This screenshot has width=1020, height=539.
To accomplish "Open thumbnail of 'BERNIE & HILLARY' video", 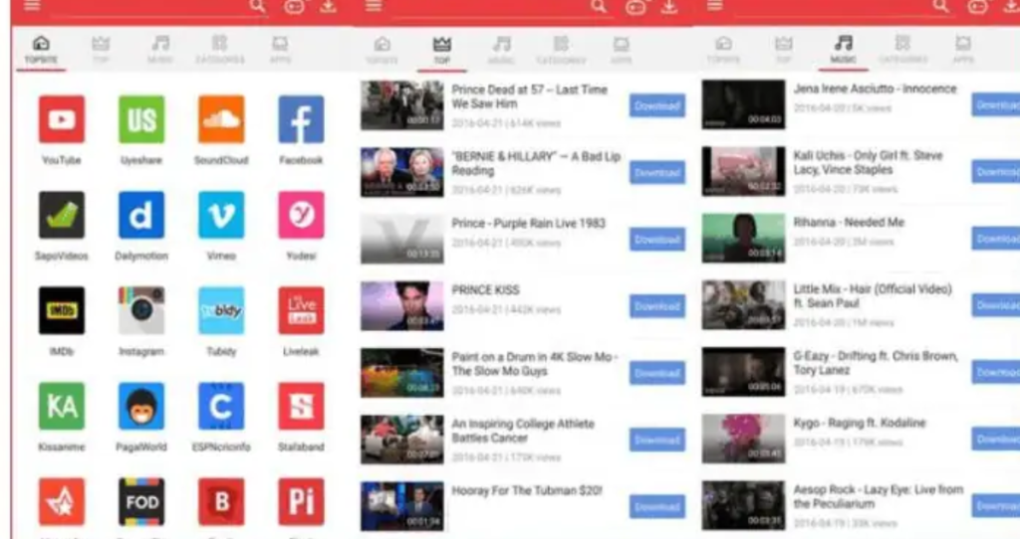I will tap(402, 172).
